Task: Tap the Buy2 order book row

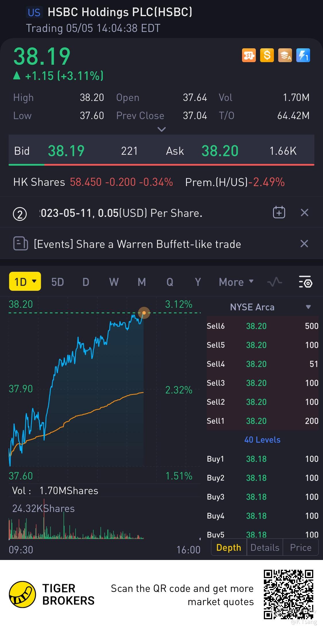Action: 262,478
